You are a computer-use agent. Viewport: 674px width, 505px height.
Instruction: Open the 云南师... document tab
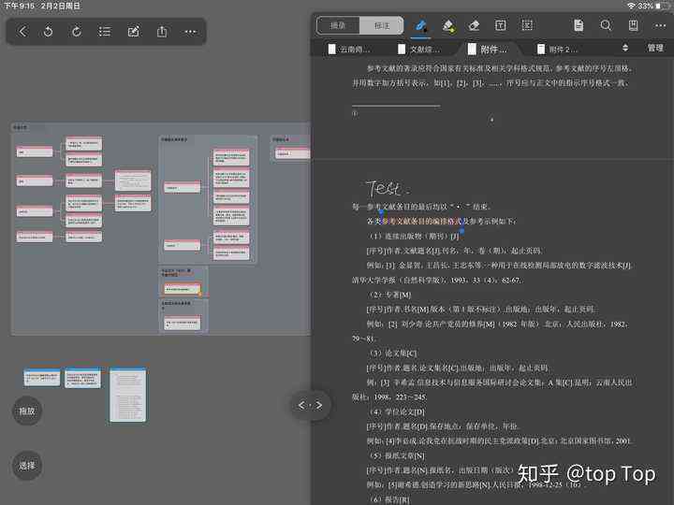(x=349, y=49)
